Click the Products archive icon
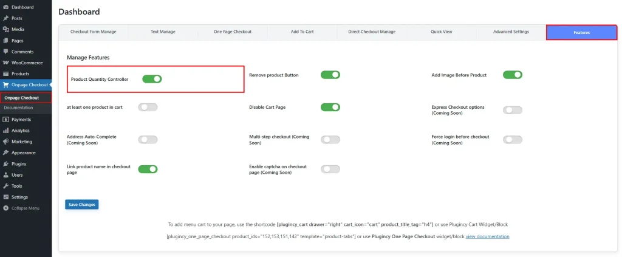This screenshot has width=622, height=257. pyautogui.click(x=5, y=74)
